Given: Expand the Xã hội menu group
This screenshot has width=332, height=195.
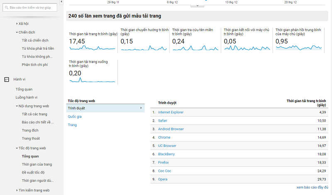Looking at the screenshot, I should click(17, 24).
